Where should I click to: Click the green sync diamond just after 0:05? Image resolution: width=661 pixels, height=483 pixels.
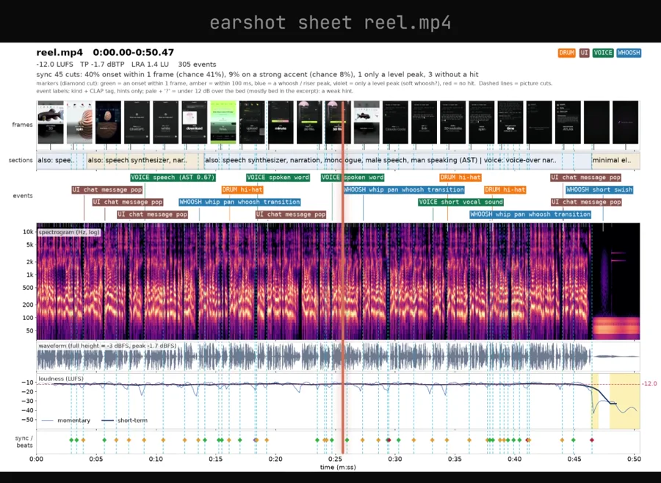point(104,440)
